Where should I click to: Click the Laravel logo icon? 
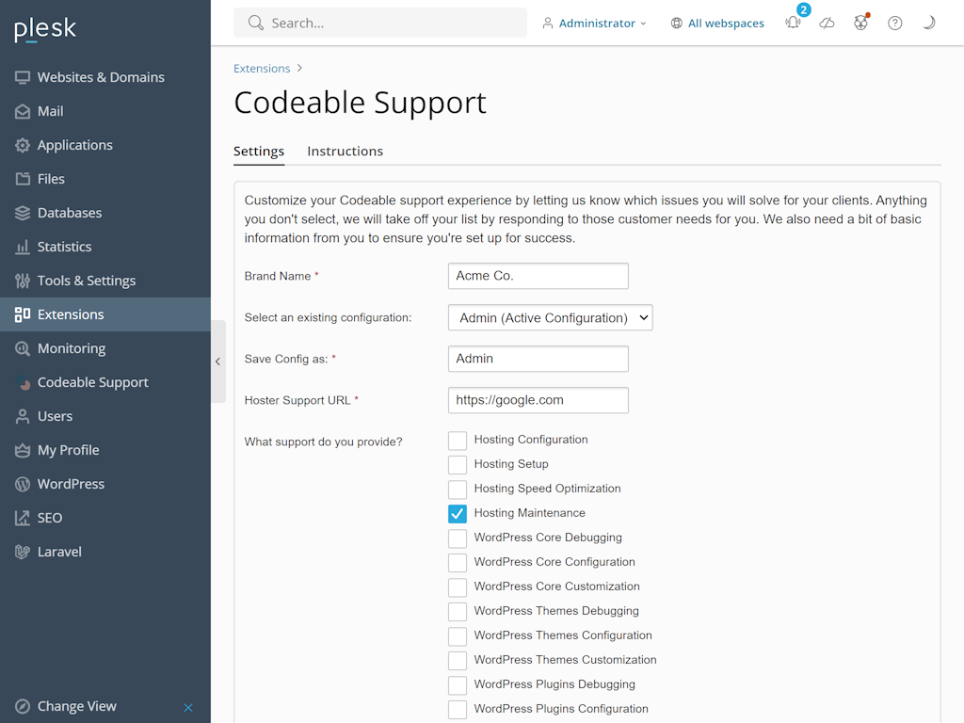pyautogui.click(x=23, y=552)
